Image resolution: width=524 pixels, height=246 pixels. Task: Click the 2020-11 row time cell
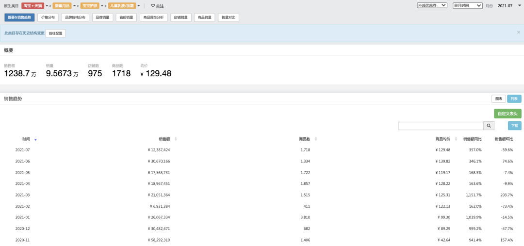(x=23, y=240)
